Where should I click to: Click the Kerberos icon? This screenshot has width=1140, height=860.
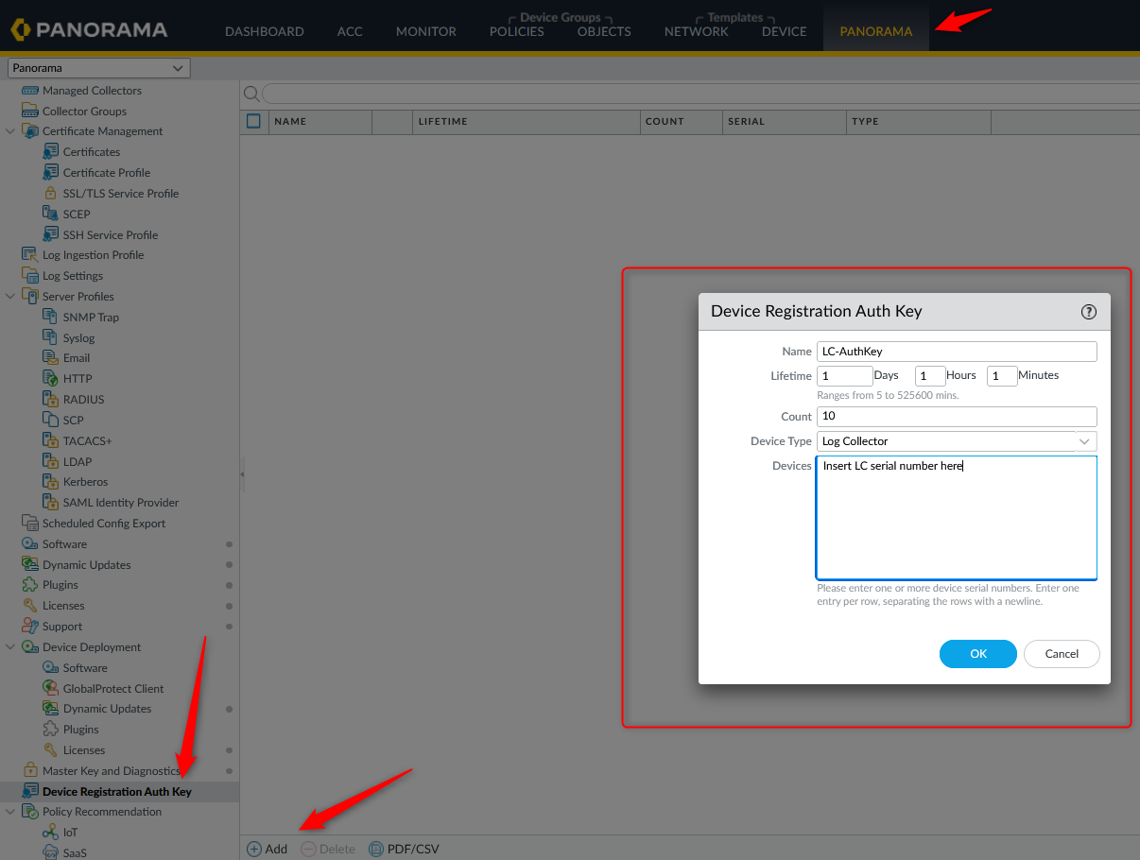pos(51,482)
